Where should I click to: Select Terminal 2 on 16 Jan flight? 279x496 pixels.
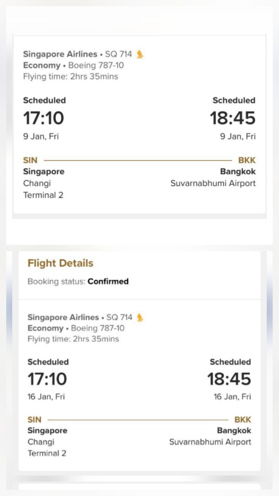pos(47,453)
